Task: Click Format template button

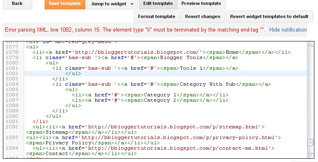Action: tap(157, 16)
